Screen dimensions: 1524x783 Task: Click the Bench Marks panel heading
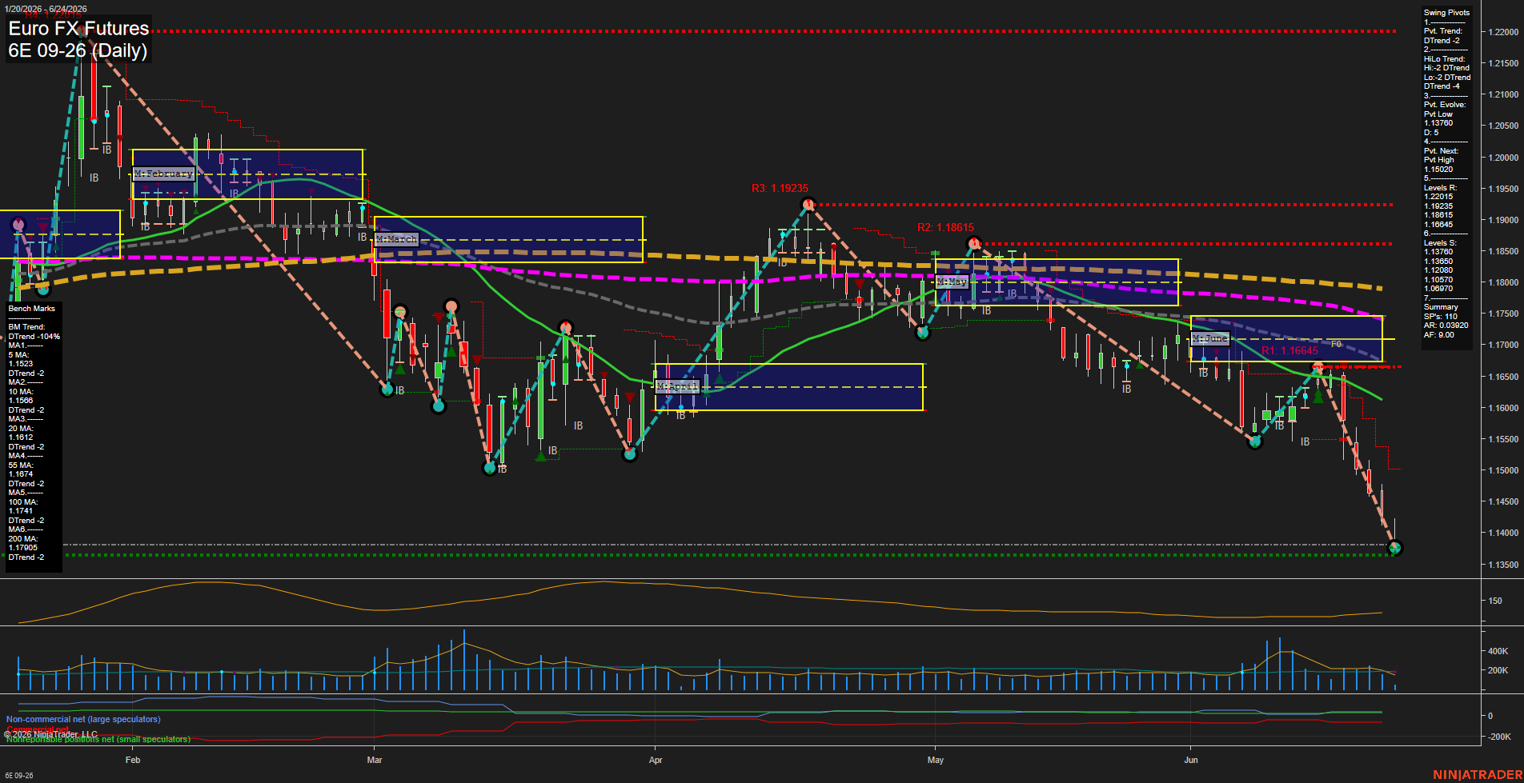pyautogui.click(x=32, y=309)
